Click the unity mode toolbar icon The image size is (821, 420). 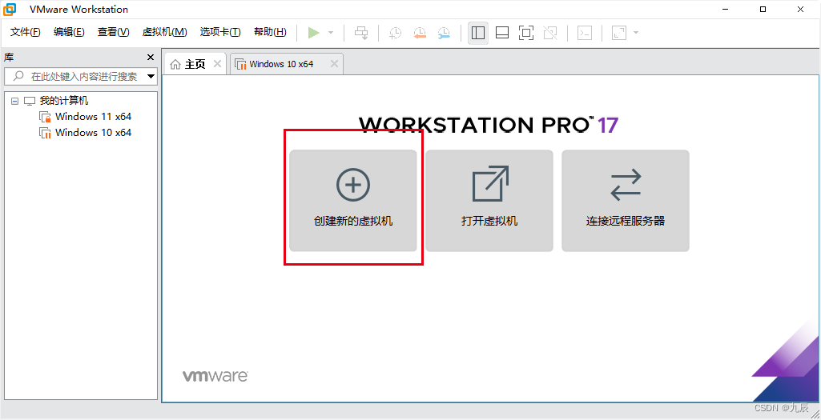(x=550, y=33)
